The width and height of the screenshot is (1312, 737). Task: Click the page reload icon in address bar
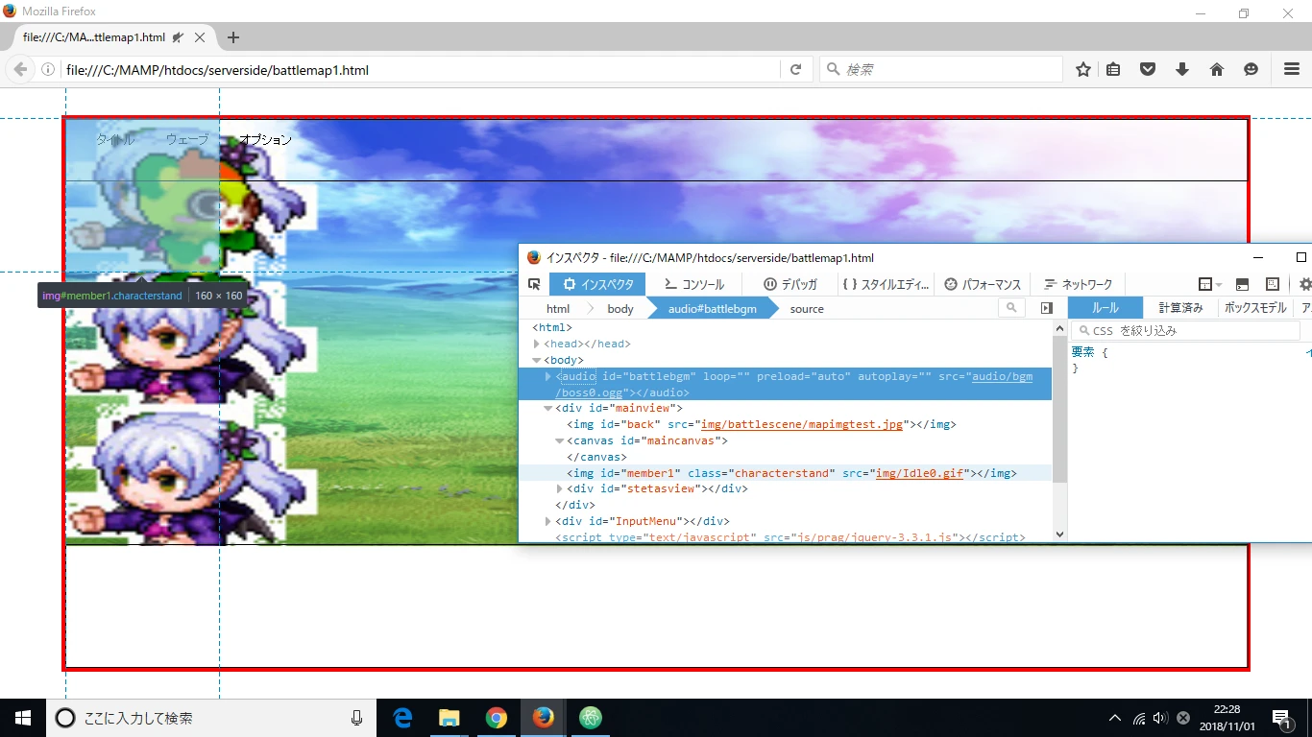tap(797, 69)
